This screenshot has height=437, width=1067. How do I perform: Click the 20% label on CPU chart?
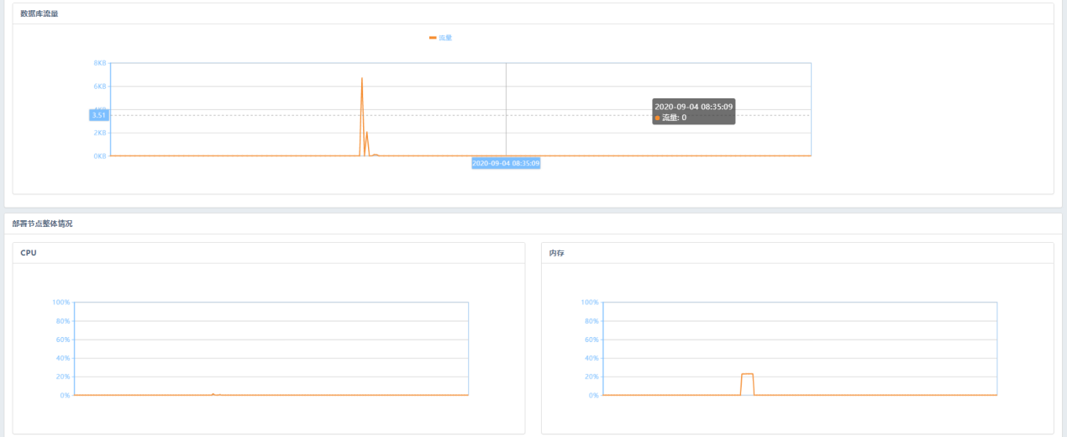(63, 376)
